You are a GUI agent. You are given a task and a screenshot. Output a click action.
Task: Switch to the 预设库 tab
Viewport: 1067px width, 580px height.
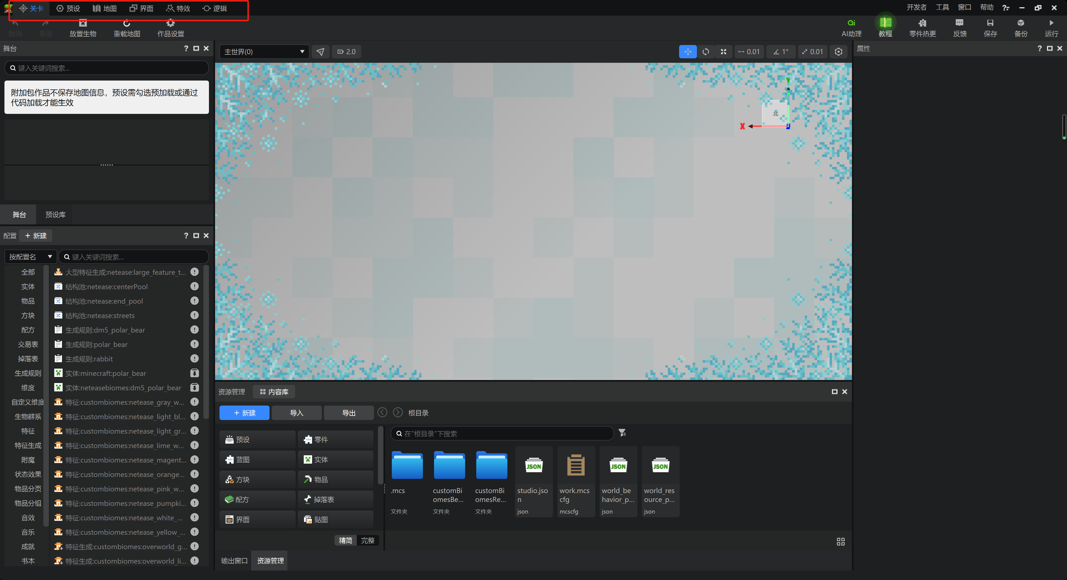[56, 214]
